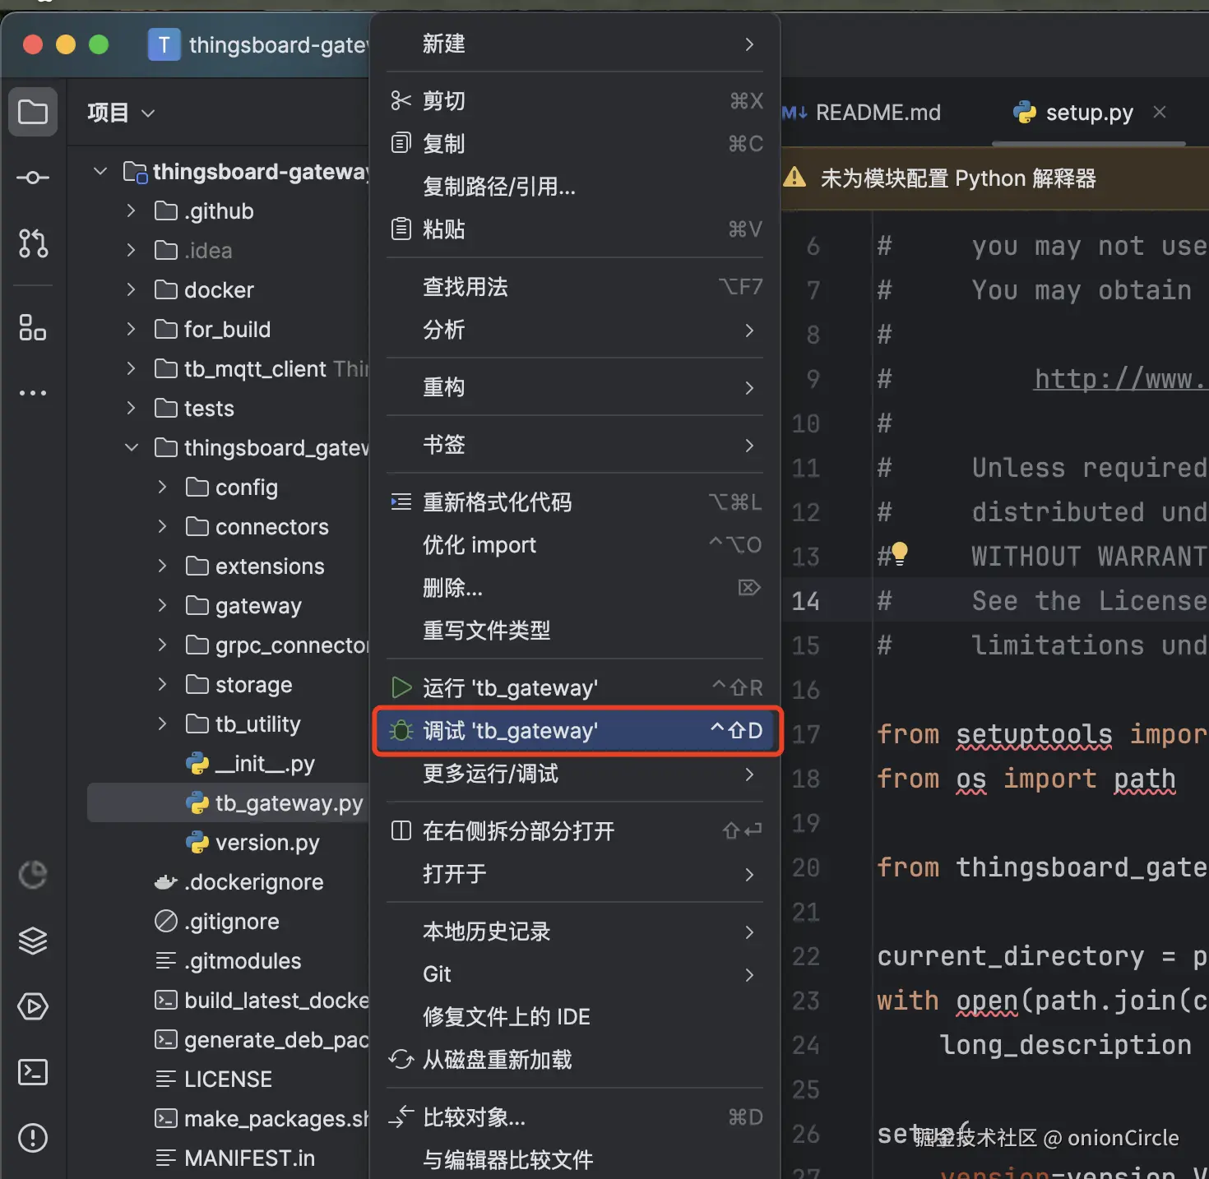Open the Services run icon in sidebar
Screen dimensions: 1209x1179
[33, 1006]
